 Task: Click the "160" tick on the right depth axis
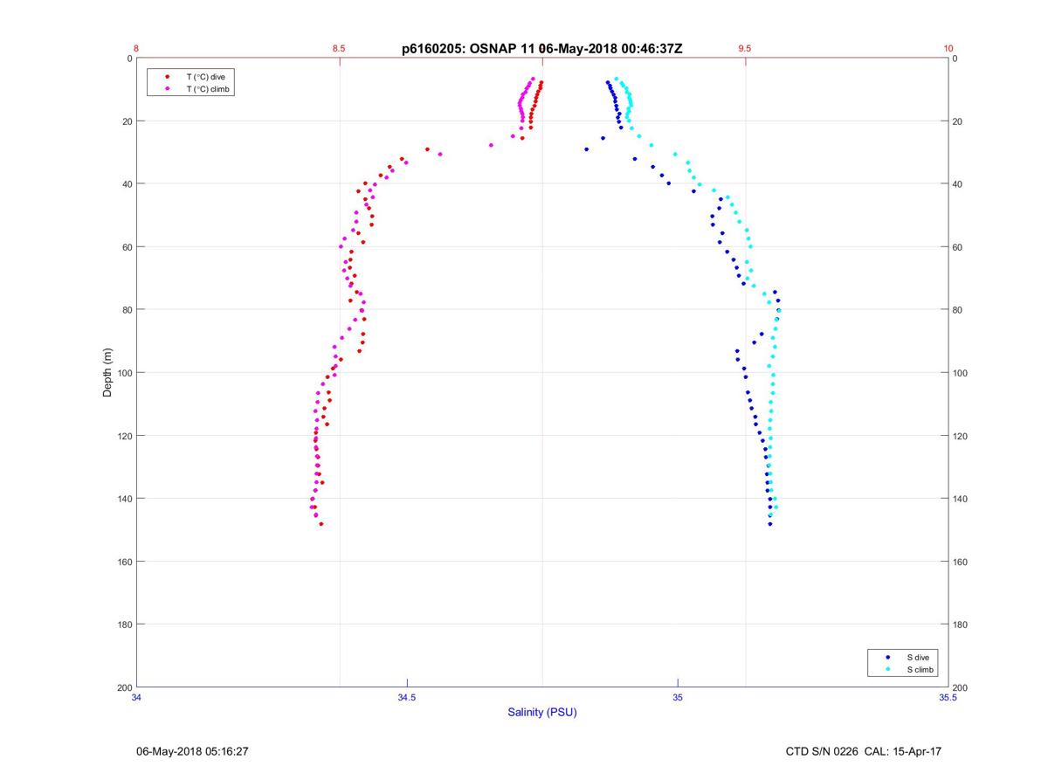pyautogui.click(x=960, y=562)
